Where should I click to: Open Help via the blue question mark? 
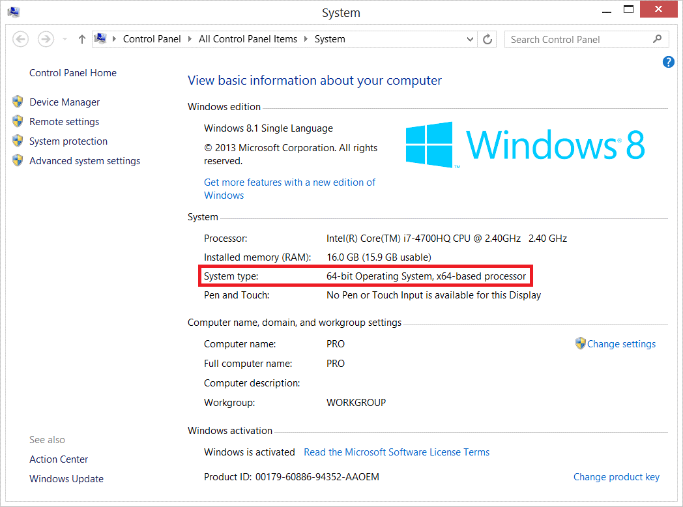668,62
